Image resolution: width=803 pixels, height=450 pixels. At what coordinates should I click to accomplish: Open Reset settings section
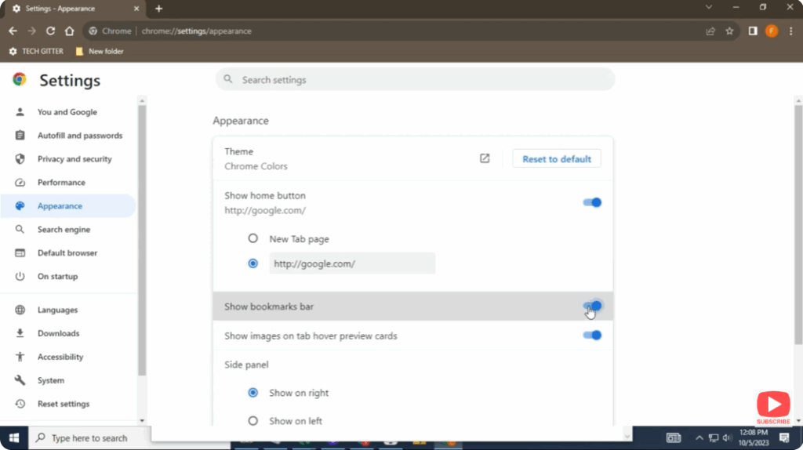coord(68,404)
